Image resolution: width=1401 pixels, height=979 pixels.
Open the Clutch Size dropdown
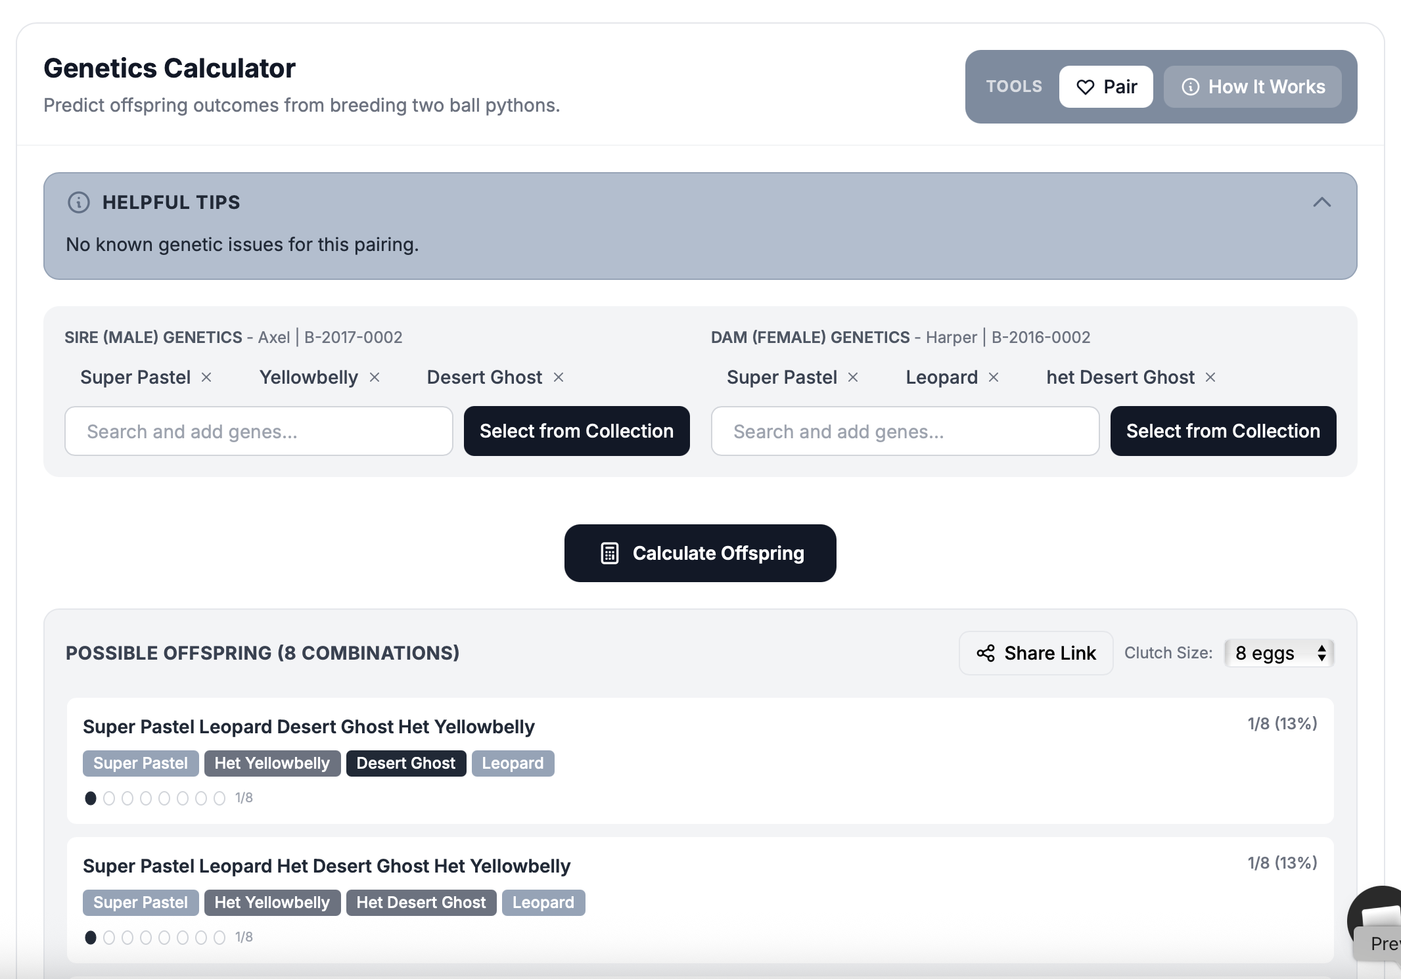tap(1279, 653)
